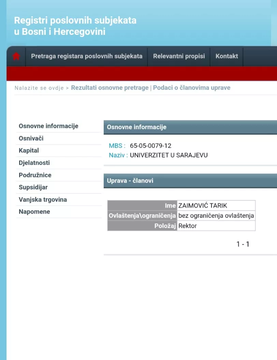The height and width of the screenshot is (360, 277).
Task: Click the UNIVERZITET U SARAJEVU name
Action: (169, 155)
